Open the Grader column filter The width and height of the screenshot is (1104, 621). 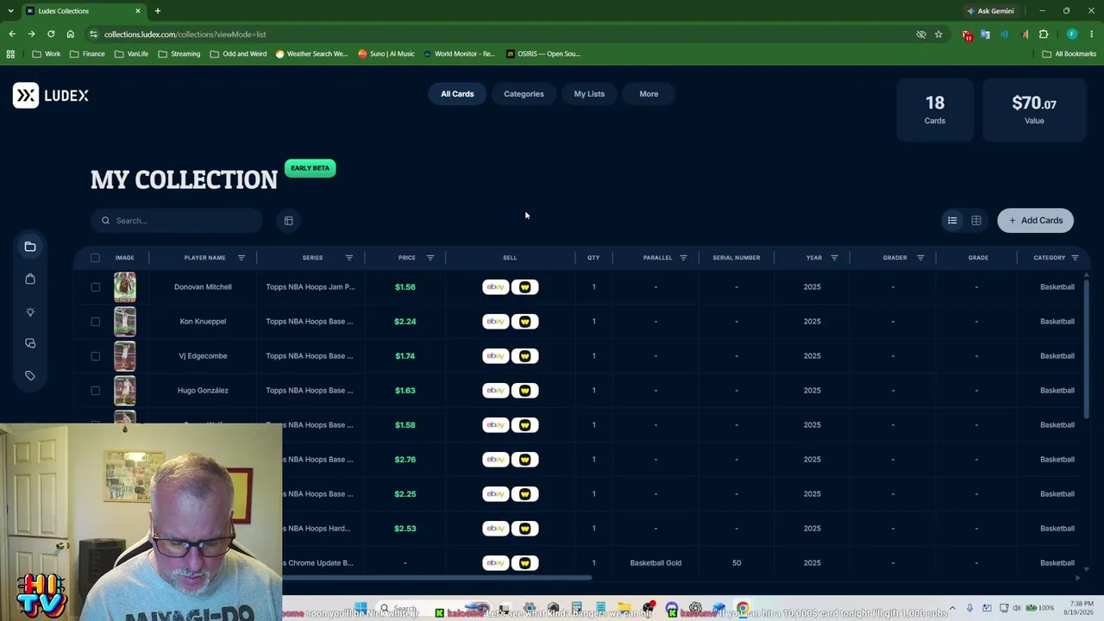pos(920,258)
